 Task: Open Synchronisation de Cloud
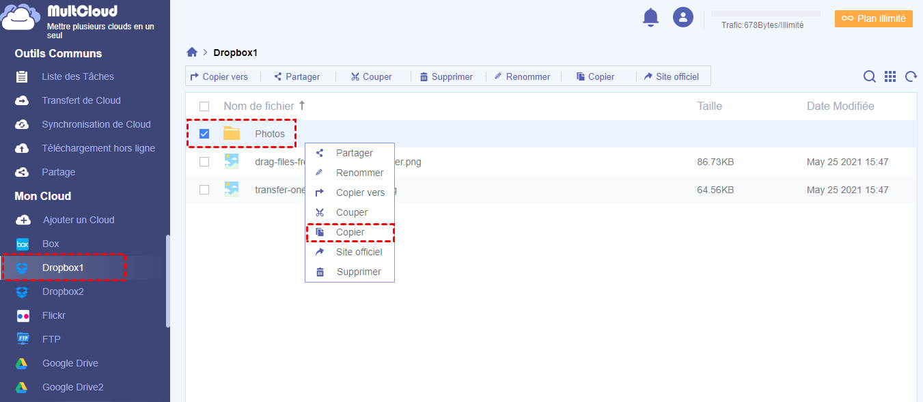tap(96, 124)
